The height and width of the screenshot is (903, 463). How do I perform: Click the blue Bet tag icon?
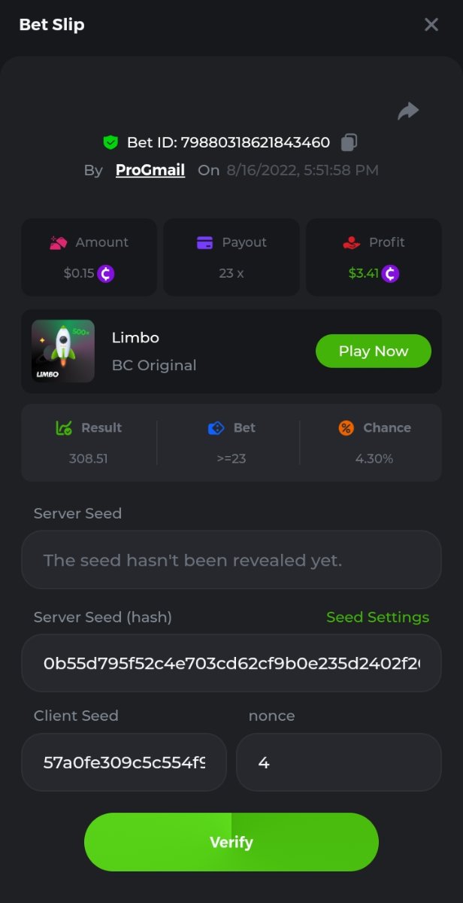coord(216,428)
